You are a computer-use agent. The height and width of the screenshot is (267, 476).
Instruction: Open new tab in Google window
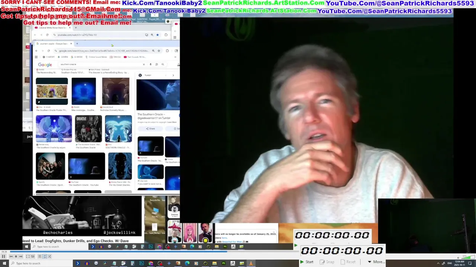point(77,44)
